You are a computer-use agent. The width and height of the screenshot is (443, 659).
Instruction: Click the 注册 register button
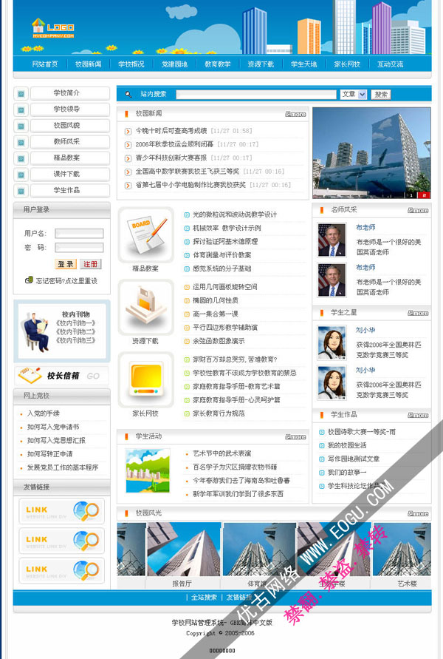[x=90, y=264]
